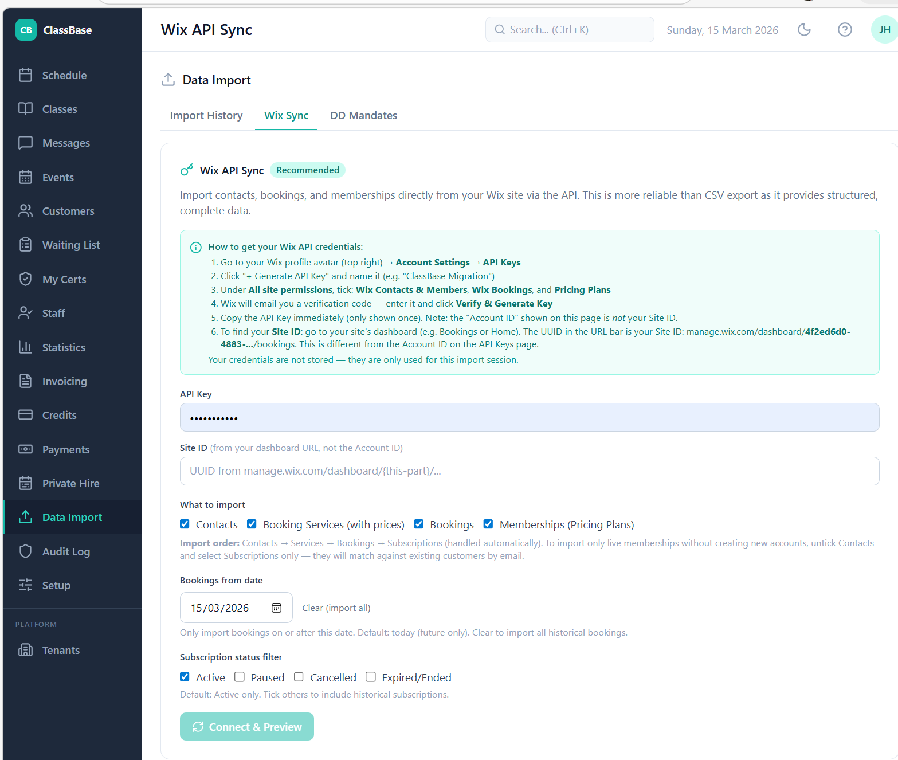Open Waiting List via its clipboard icon

[25, 245]
